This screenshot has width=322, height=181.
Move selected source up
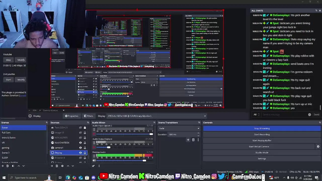pyautogui.click(x=68, y=166)
